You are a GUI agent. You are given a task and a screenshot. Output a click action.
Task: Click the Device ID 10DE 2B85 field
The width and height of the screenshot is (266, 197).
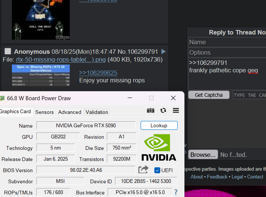coord(146,181)
